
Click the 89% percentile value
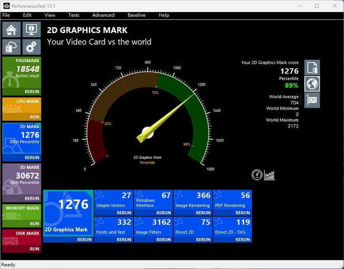(292, 86)
